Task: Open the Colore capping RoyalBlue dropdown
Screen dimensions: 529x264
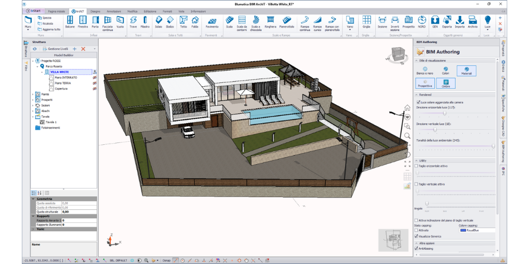Action: click(x=477, y=230)
